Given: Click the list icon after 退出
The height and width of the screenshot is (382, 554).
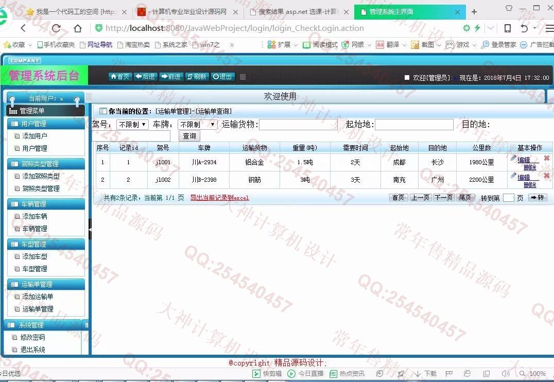Looking at the screenshot, I should pos(243,77).
